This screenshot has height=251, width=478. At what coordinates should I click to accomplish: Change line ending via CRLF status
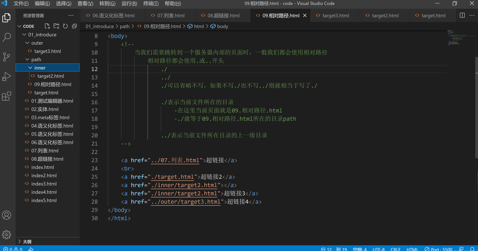coord(395,249)
